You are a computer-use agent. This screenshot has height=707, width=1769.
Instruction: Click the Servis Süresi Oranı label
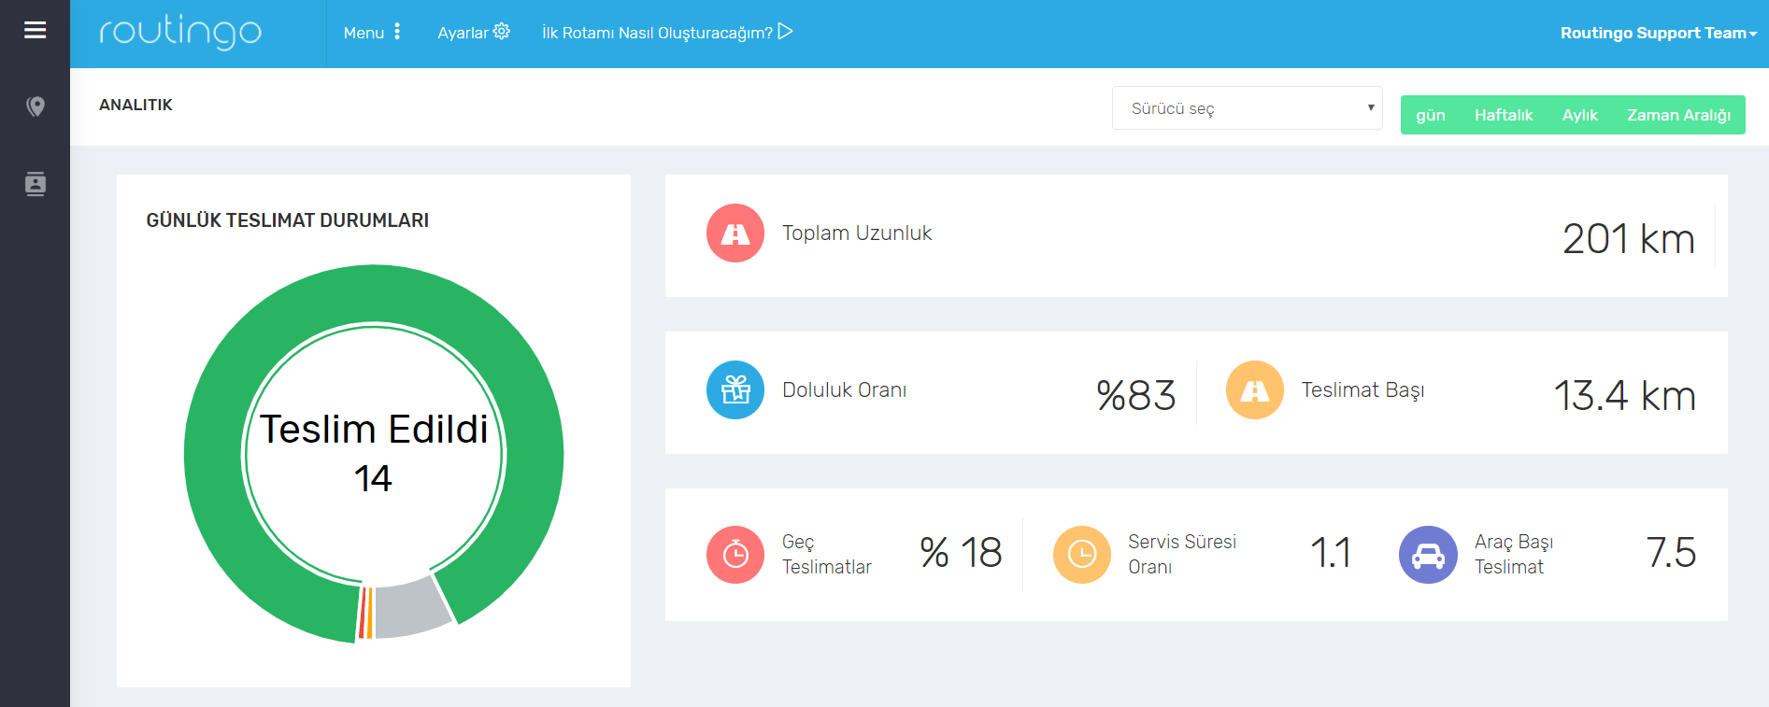(x=1182, y=555)
